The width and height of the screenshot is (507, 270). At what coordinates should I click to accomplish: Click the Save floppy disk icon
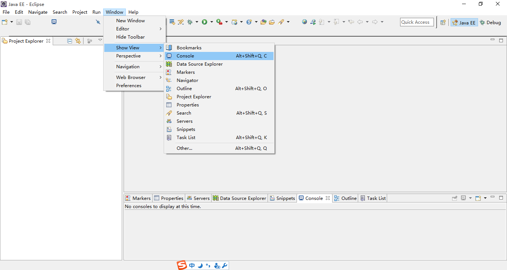(x=19, y=22)
